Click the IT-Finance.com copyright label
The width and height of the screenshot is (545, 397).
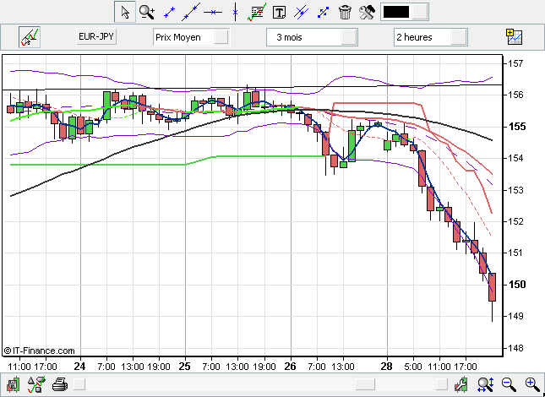click(39, 351)
